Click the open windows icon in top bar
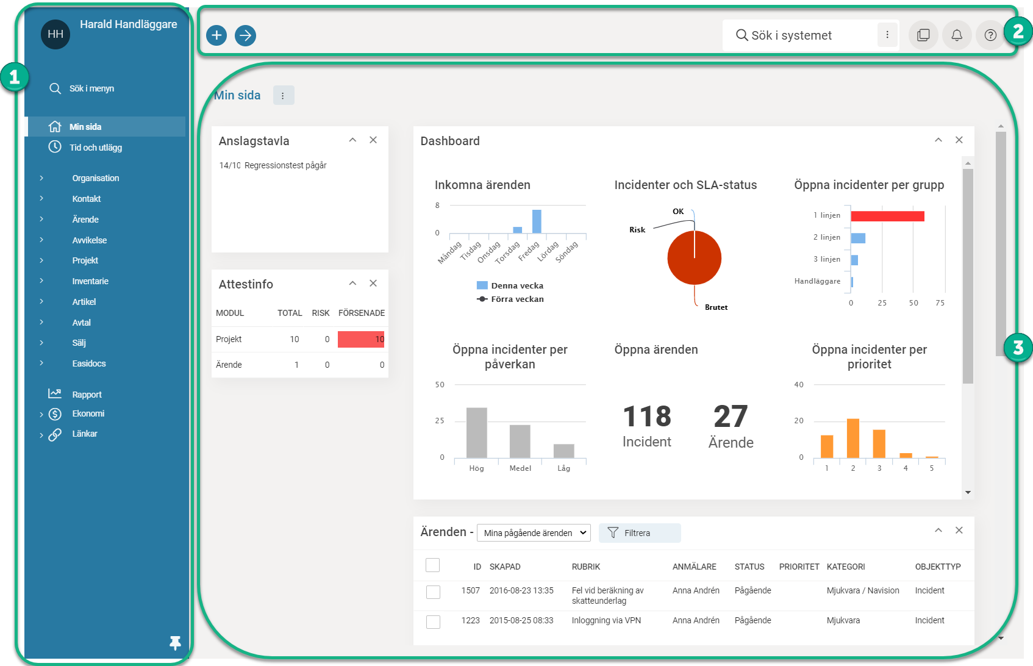1033x666 pixels. click(x=923, y=35)
